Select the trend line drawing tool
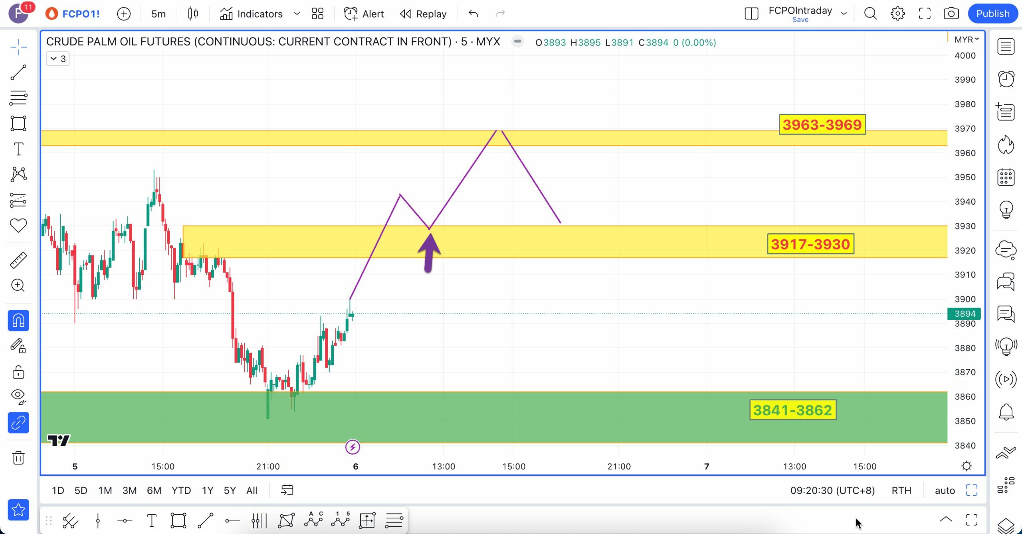Screen dimensions: 1022x534 [x=18, y=73]
